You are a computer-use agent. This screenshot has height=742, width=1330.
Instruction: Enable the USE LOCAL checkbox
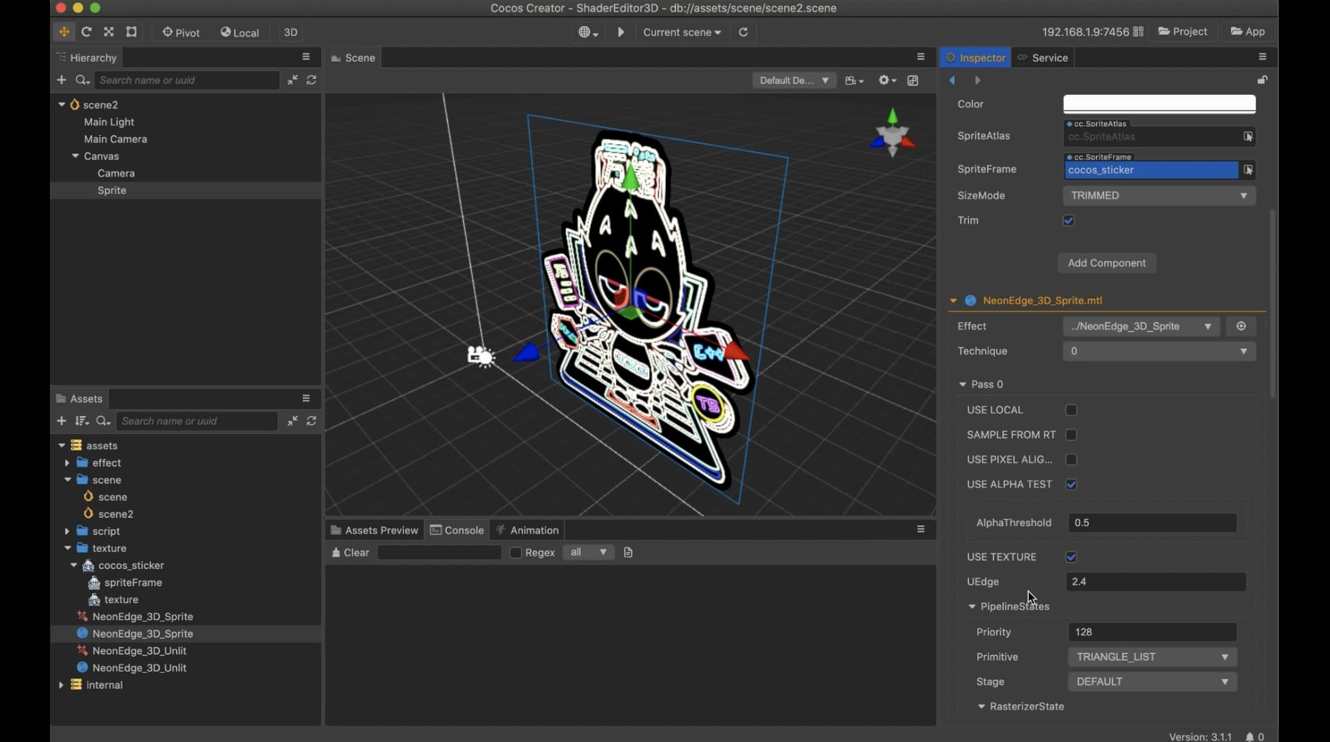click(1071, 410)
